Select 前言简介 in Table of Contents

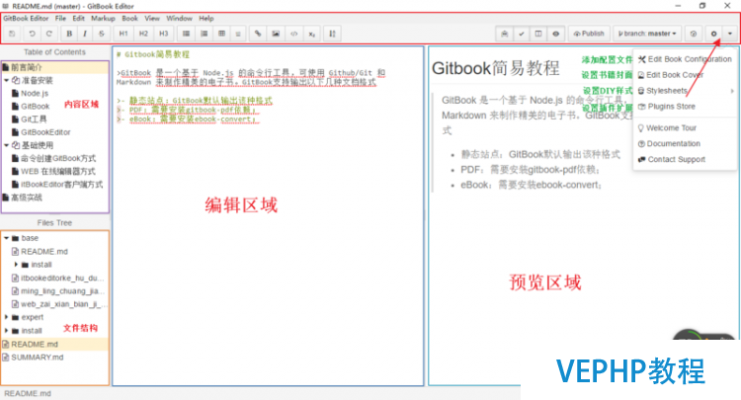(55, 67)
